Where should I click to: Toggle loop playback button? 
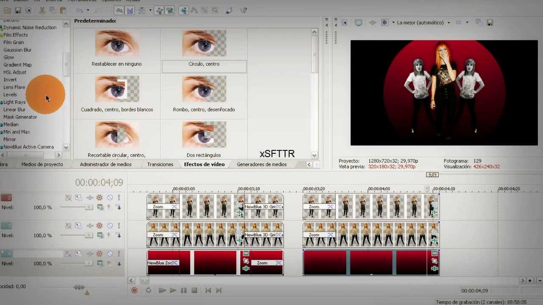point(148,290)
